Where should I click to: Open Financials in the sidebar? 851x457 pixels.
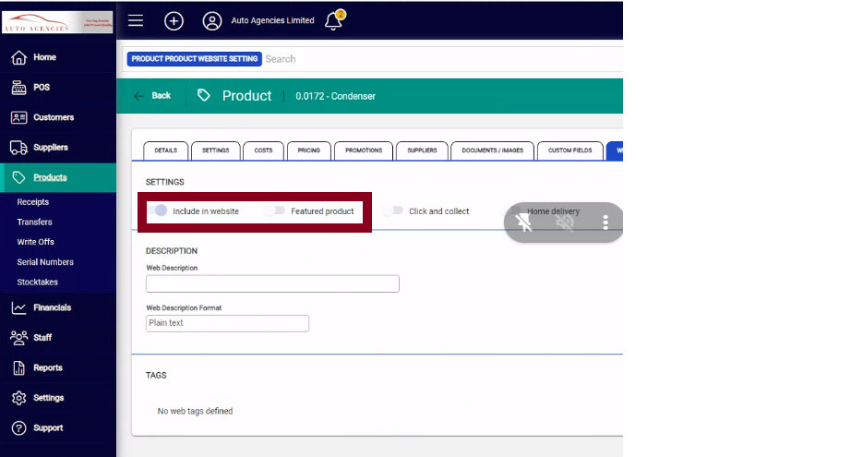pos(52,307)
